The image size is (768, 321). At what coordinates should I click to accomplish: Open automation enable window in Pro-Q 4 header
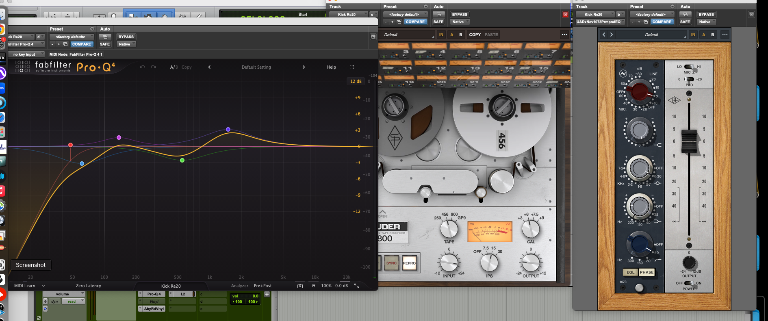(x=105, y=37)
